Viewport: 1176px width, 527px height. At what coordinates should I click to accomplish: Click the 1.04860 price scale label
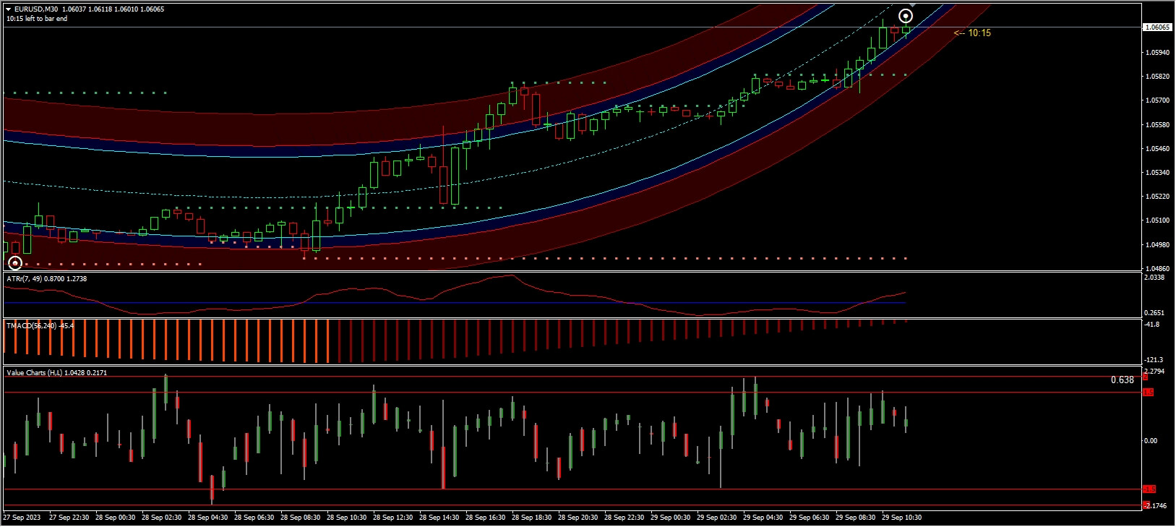[1157, 268]
